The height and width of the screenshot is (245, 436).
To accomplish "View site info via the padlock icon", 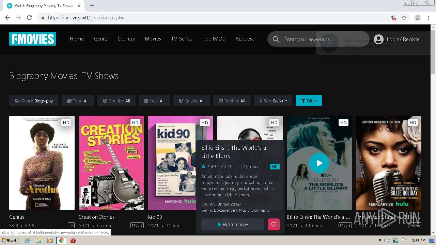I will click(x=43, y=18).
